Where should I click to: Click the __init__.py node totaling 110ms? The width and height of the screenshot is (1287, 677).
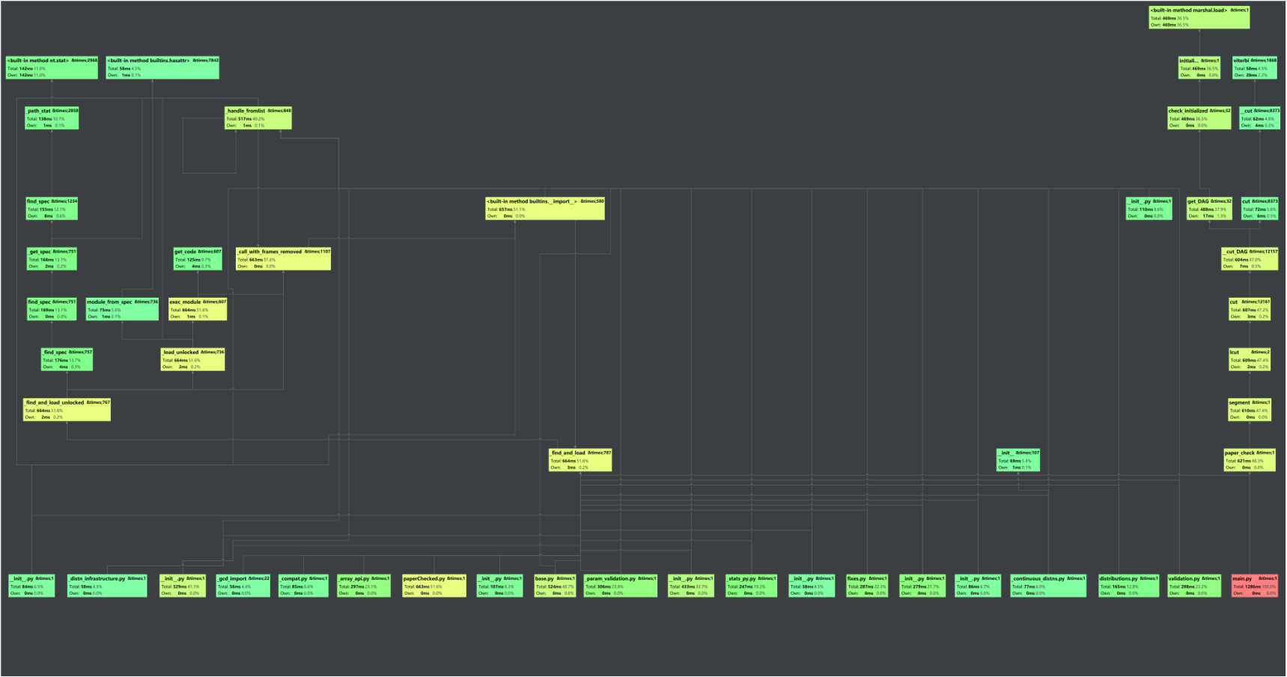1149,209
